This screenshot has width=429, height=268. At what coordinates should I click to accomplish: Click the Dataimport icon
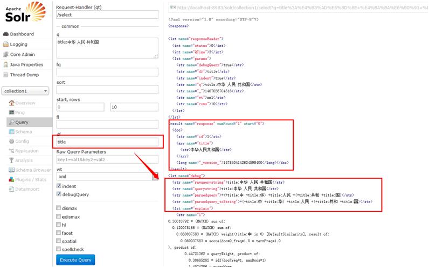click(x=11, y=189)
